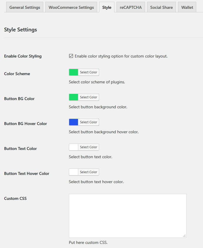Open the Button Text Color picker
203x248 pixels.
click(x=89, y=147)
